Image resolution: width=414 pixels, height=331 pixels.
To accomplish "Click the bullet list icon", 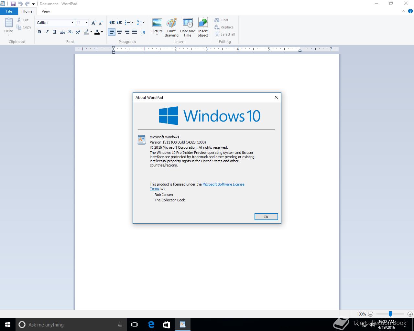I will pyautogui.click(x=127, y=23).
